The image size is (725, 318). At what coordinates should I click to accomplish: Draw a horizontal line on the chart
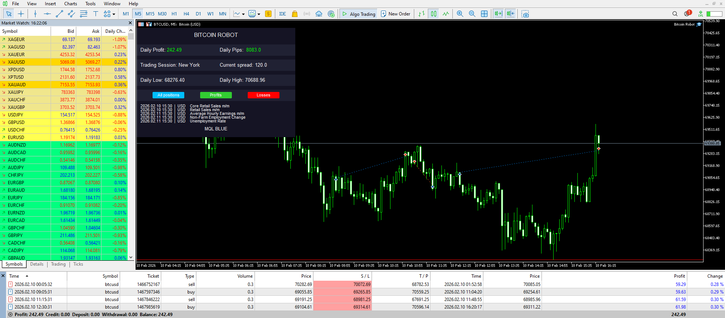point(47,14)
